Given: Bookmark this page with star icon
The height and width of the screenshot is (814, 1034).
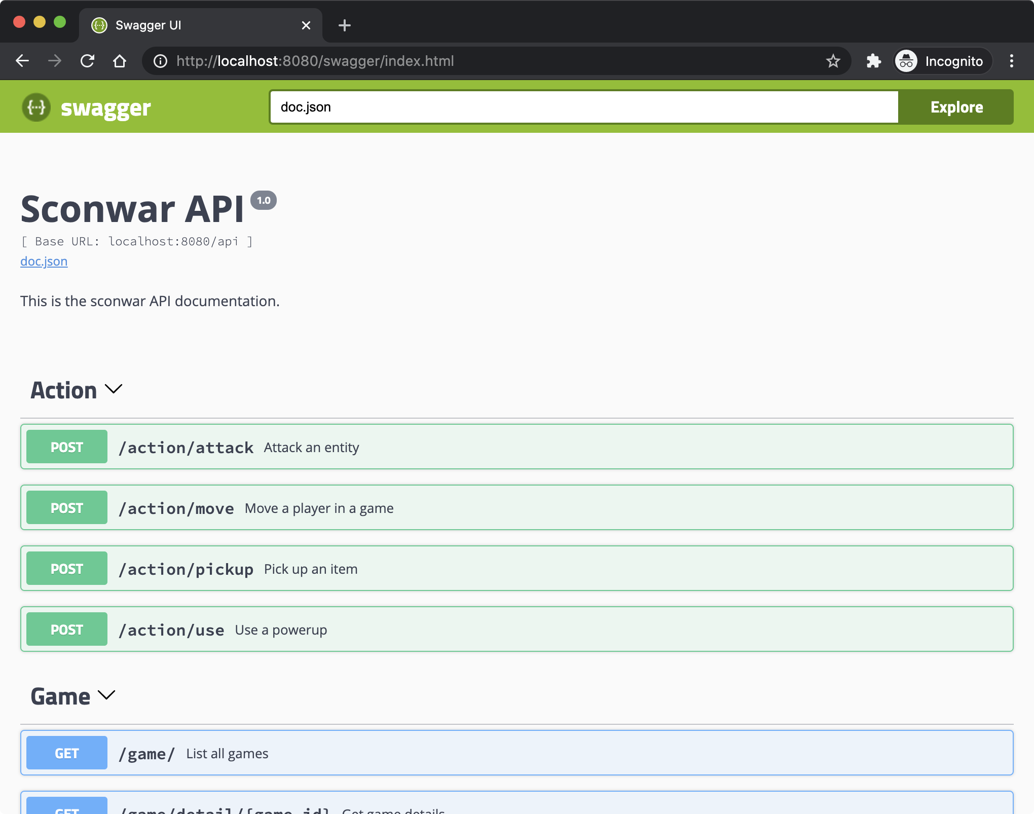Looking at the screenshot, I should [833, 61].
